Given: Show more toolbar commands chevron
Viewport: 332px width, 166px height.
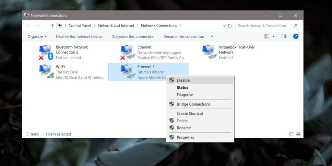Looking at the screenshot, I should click(212, 36).
